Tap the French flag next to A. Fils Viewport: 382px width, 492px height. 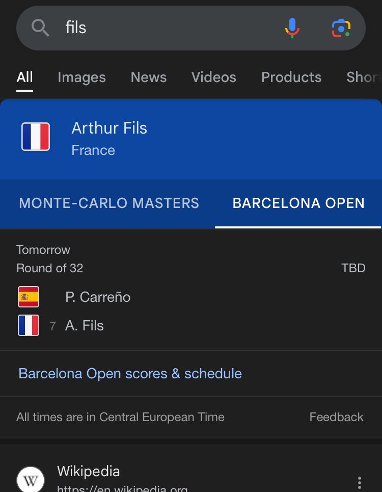29,325
